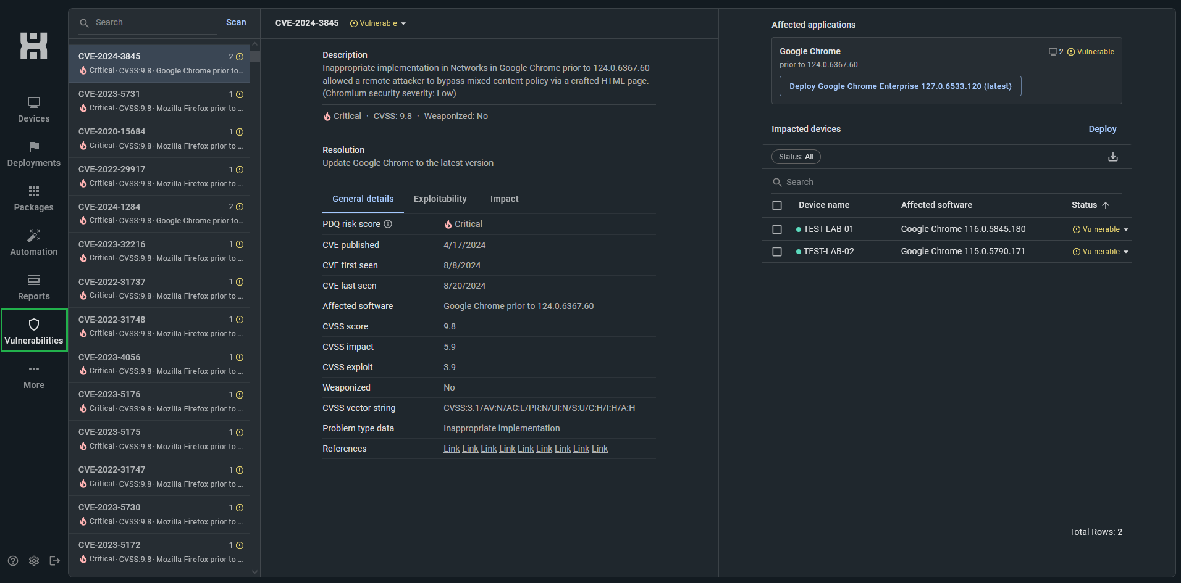The height and width of the screenshot is (583, 1181).
Task: Switch to the Impact tab
Action: point(505,199)
